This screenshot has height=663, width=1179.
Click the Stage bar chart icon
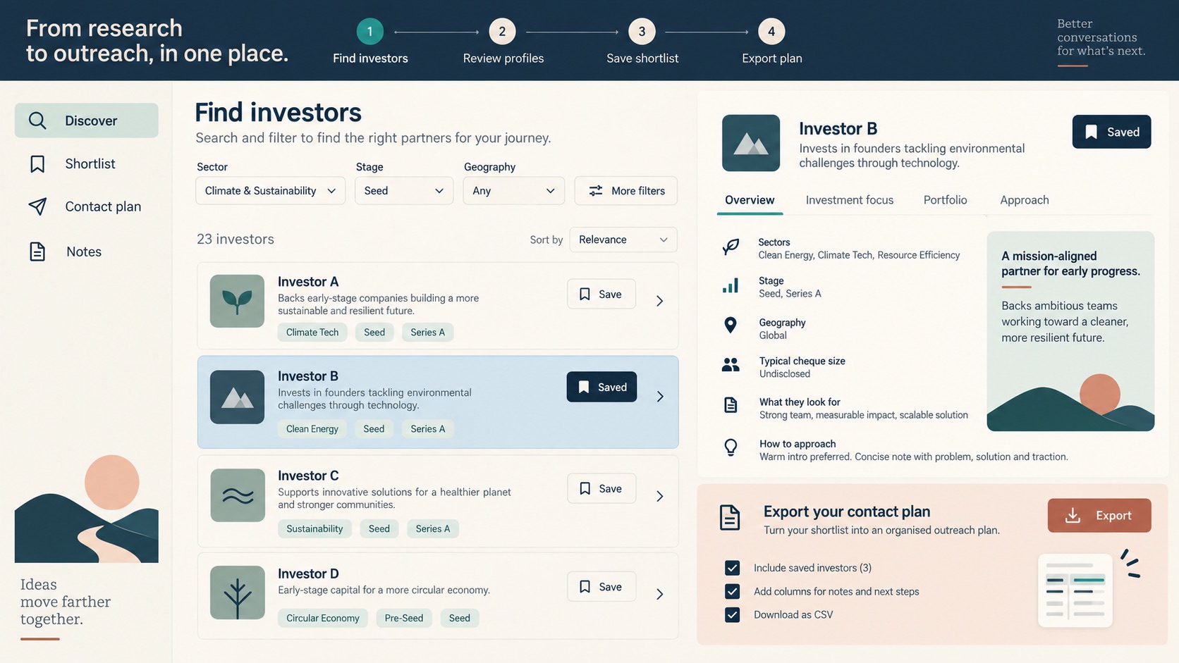tap(731, 285)
